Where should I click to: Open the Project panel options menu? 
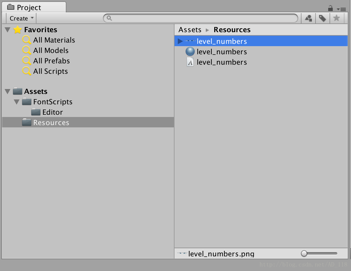[x=341, y=9]
